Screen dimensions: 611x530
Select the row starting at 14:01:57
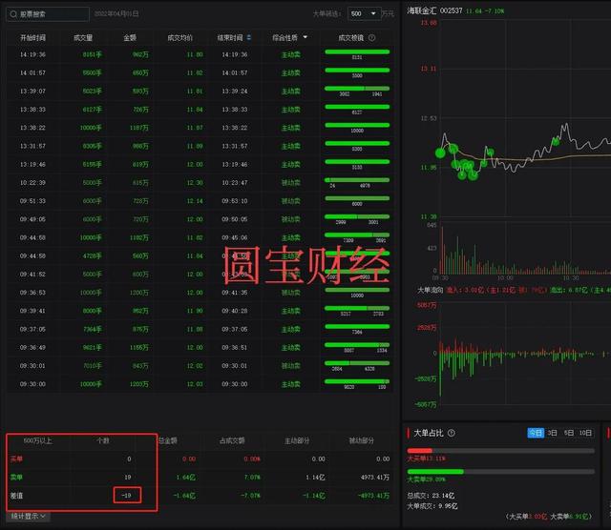(x=200, y=73)
